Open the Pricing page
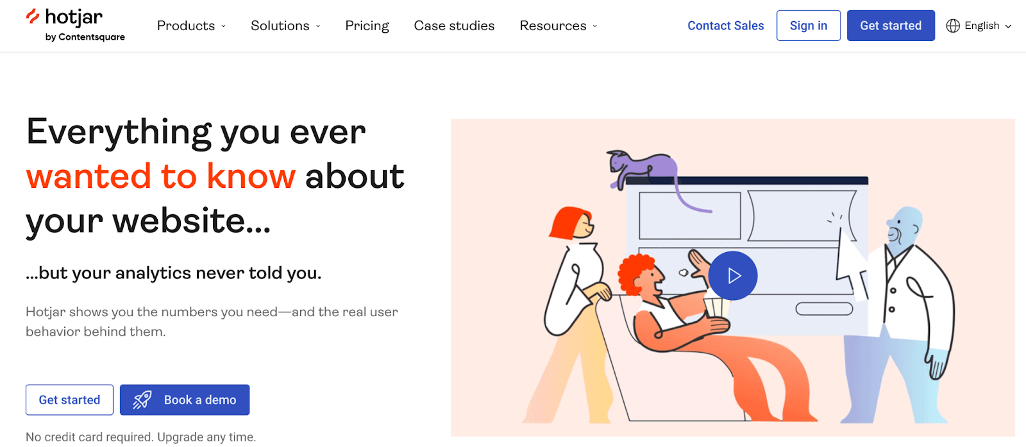 tap(367, 26)
